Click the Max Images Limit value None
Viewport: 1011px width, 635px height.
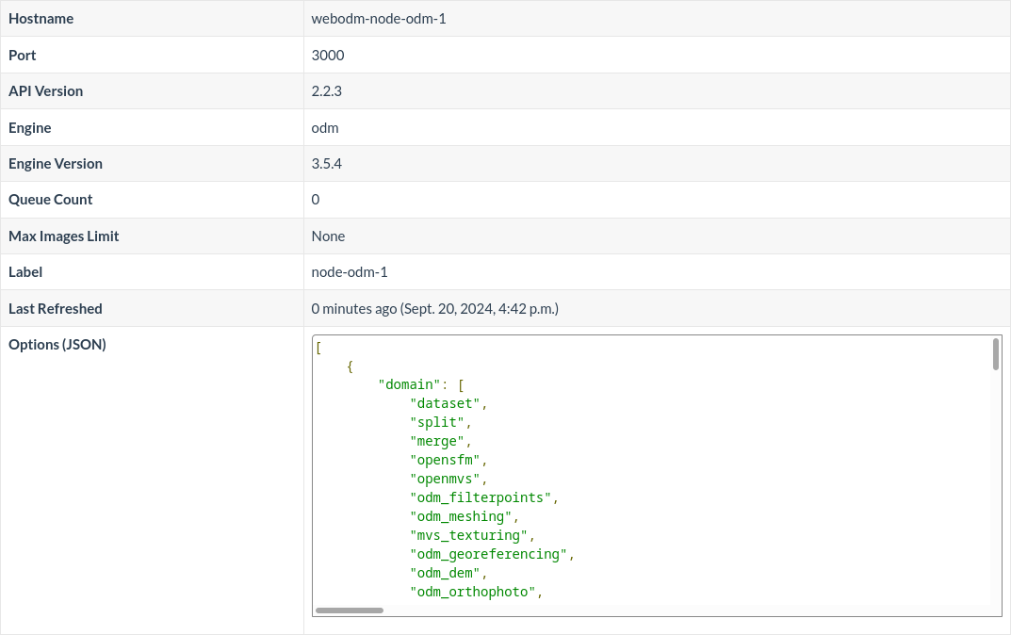(x=328, y=236)
